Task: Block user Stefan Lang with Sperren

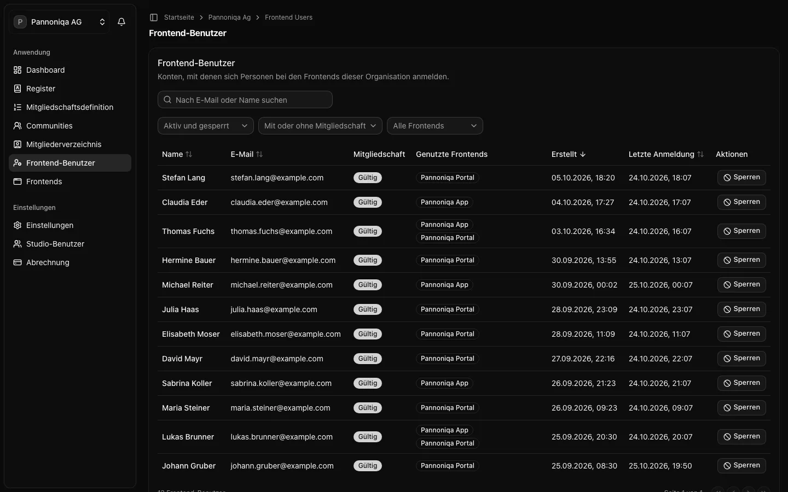Action: 741,178
